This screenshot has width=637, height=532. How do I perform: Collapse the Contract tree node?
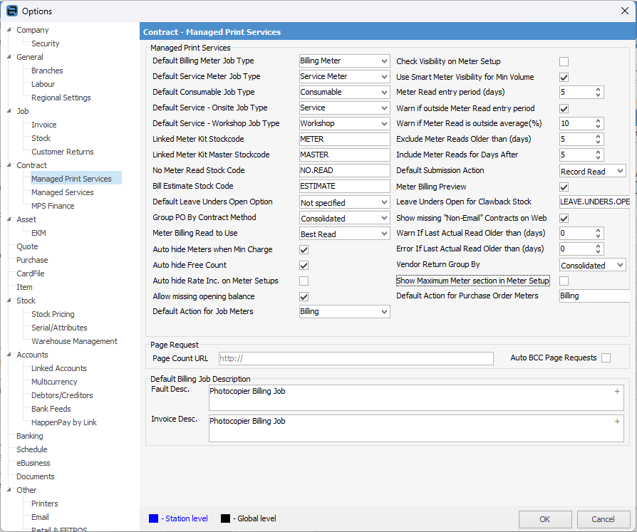pyautogui.click(x=9, y=165)
